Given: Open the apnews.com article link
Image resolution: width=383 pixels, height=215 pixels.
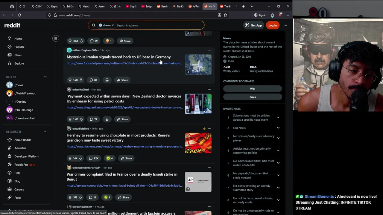Looking at the screenshot, I should pyautogui.click(x=124, y=185).
